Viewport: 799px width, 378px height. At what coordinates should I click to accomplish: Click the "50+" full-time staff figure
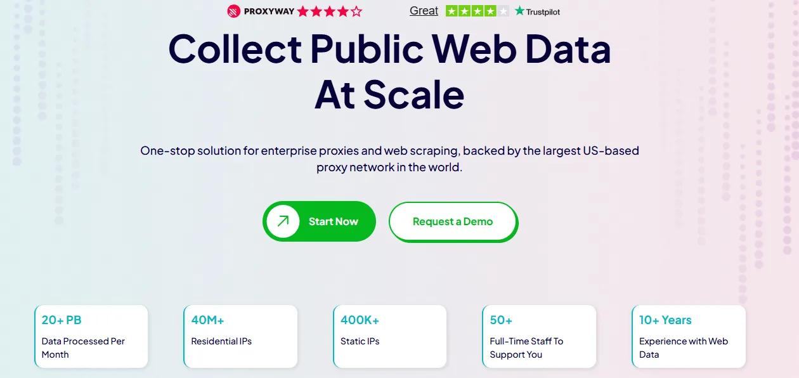click(501, 320)
